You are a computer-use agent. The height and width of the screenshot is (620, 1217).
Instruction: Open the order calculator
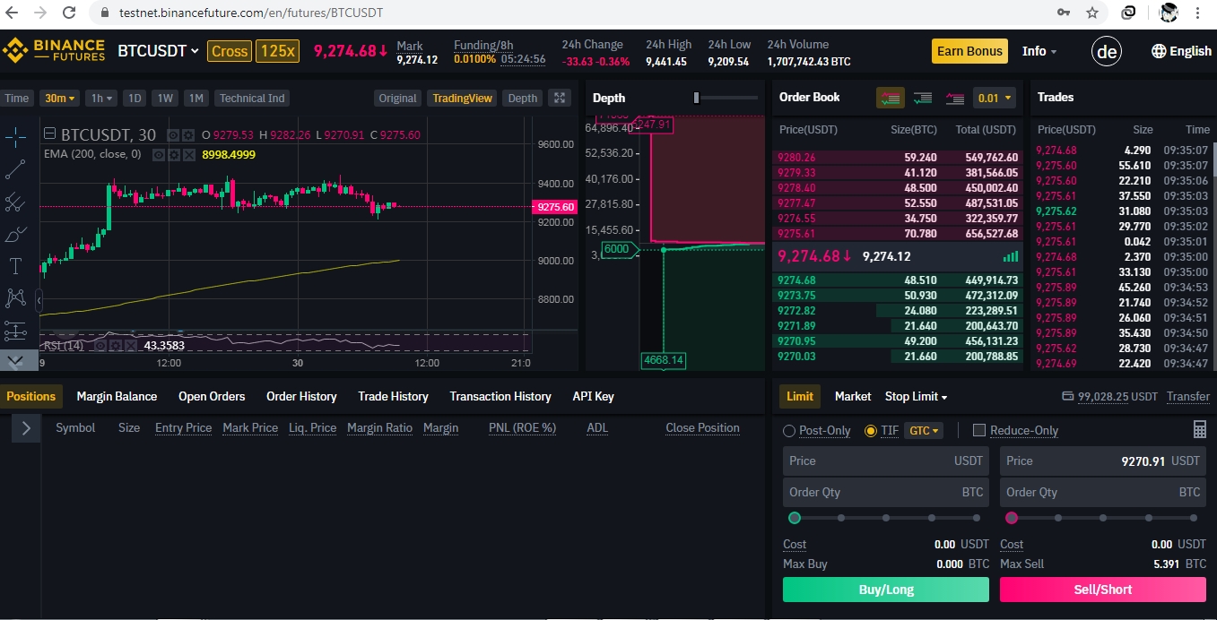coord(1199,430)
